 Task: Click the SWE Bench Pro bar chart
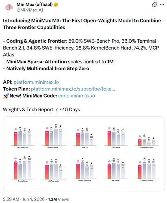23,138
